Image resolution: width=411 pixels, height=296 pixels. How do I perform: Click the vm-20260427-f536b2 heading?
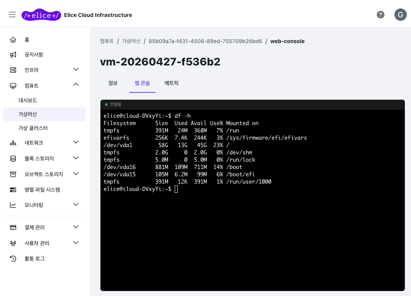[x=160, y=62]
